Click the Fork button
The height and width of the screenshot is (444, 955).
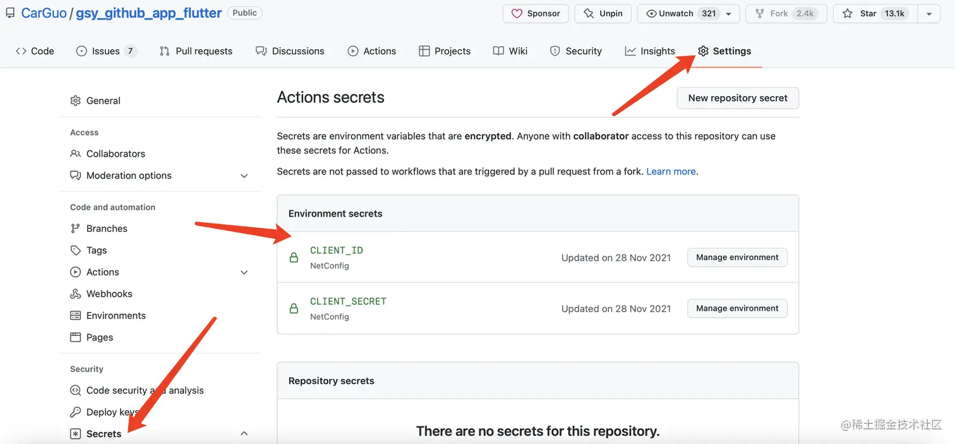click(786, 13)
